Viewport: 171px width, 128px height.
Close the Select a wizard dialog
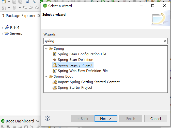tap(164, 6)
